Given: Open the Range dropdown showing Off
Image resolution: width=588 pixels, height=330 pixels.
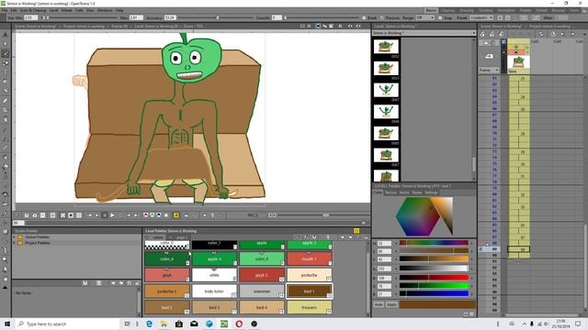Looking at the screenshot, I should (x=424, y=18).
